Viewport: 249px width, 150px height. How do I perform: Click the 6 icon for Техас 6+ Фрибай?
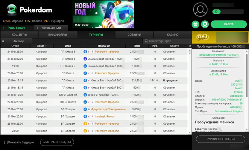[85, 95]
